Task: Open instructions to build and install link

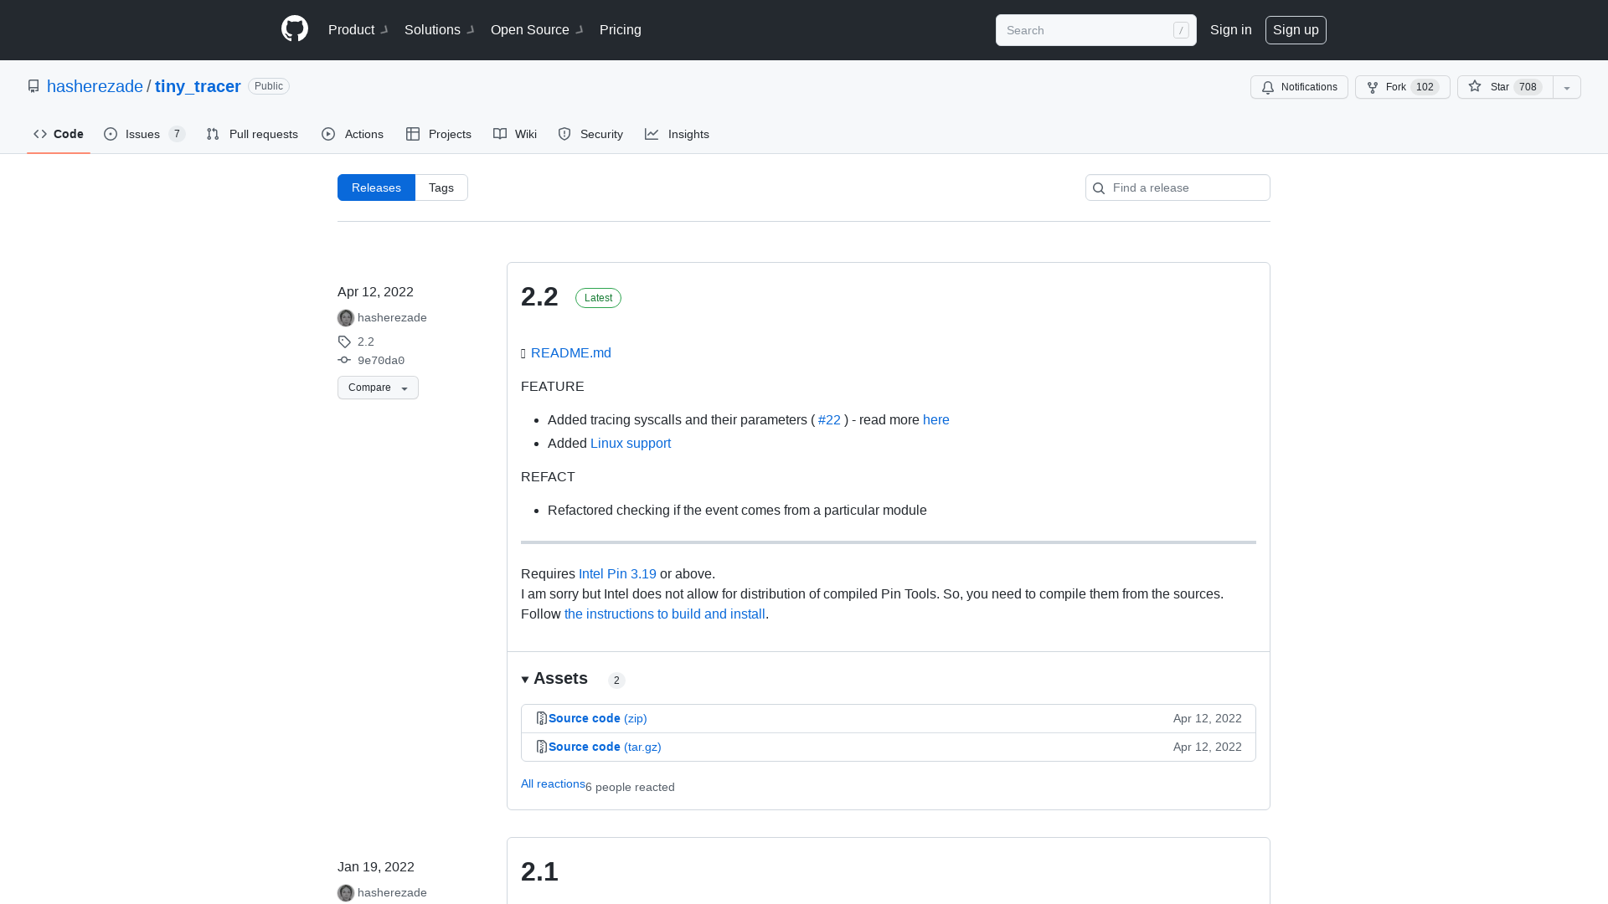Action: (x=665, y=614)
